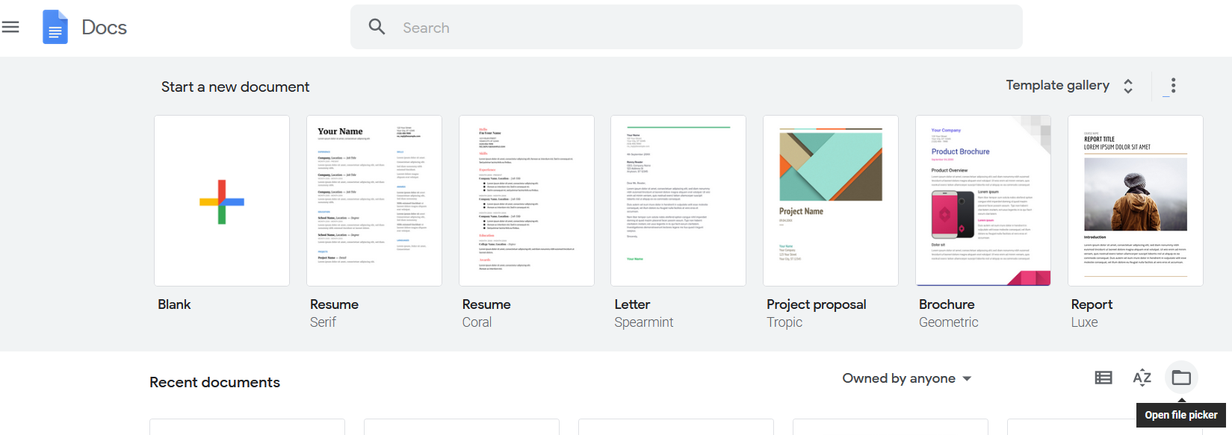Switch to list view layout
This screenshot has height=435, width=1232.
(1103, 378)
